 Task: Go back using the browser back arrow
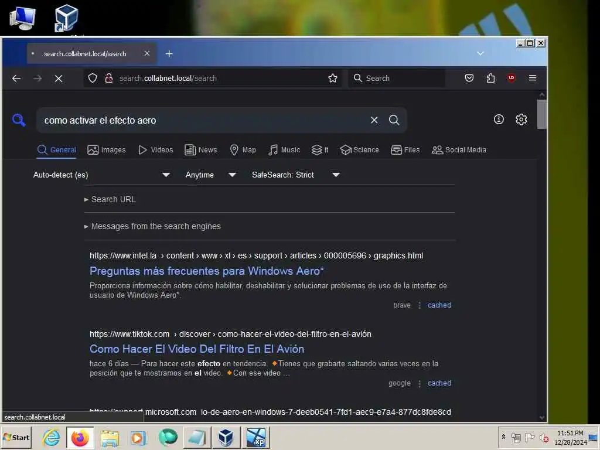click(16, 79)
